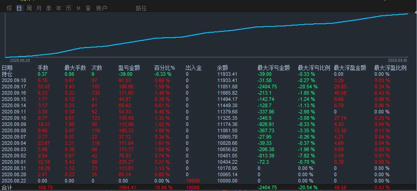Viewport: 417px width, 191px height.
Task: Click the 手数 column header
Action: [x=43, y=68]
